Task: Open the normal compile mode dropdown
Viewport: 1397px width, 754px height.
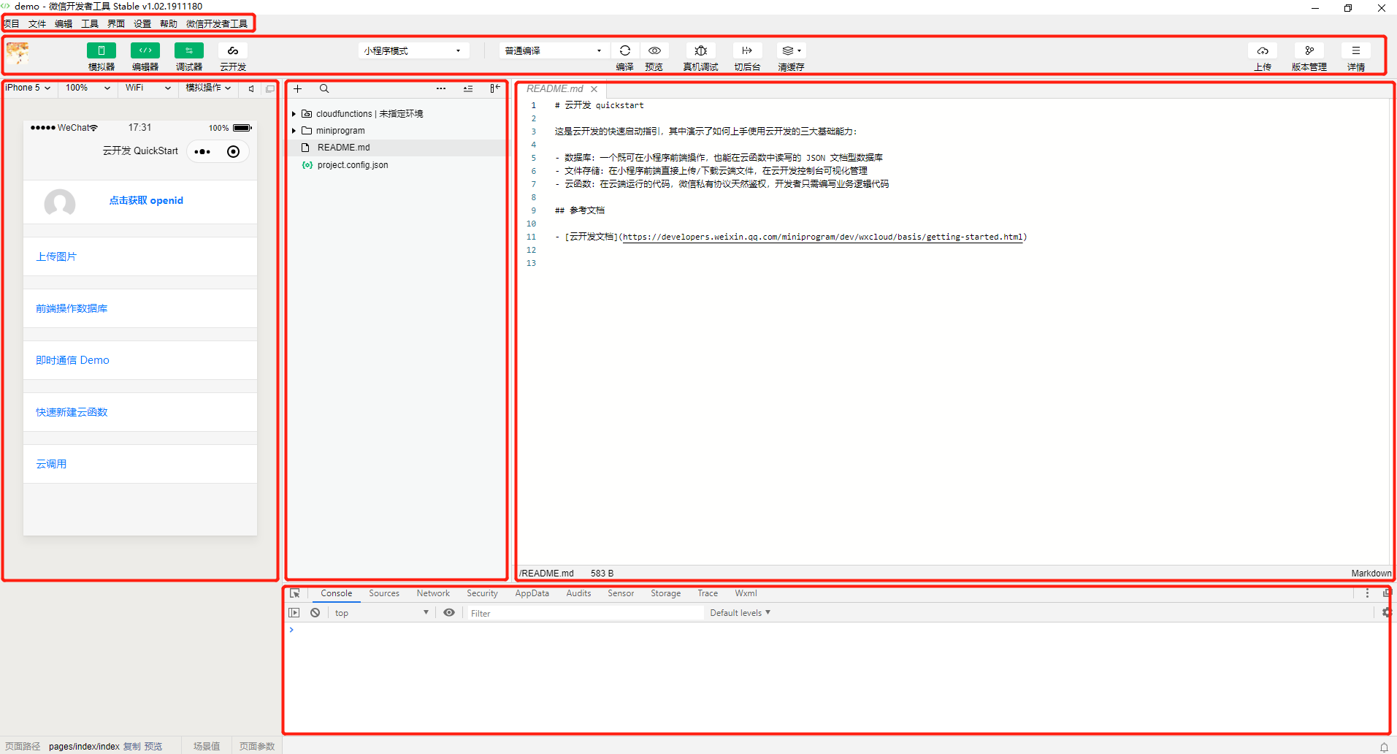Action: coord(553,50)
